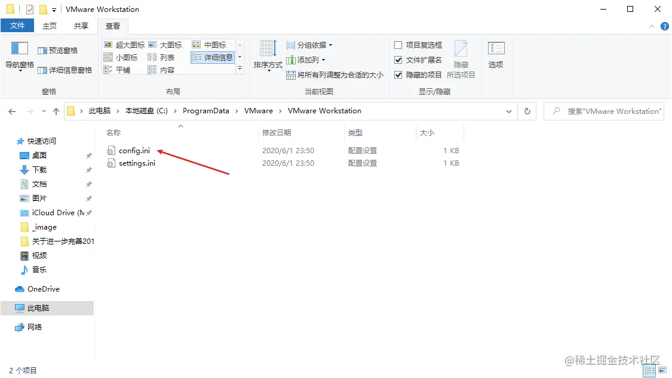Open the Quick Access Toolbar customize dropdown
672x378 pixels.
pos(54,10)
